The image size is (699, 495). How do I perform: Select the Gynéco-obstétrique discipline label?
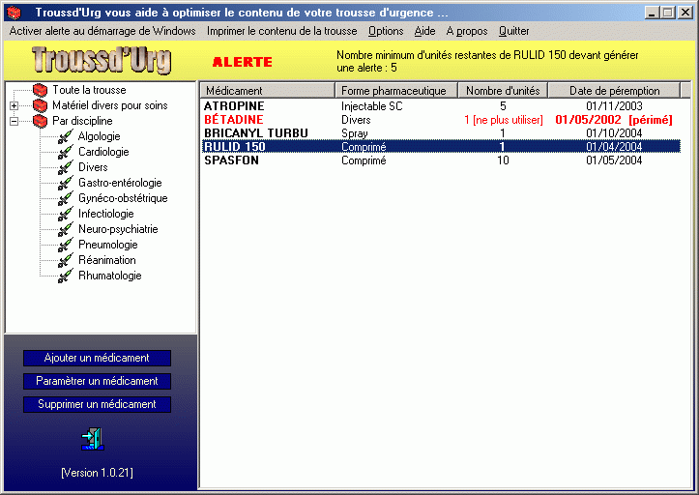click(123, 198)
